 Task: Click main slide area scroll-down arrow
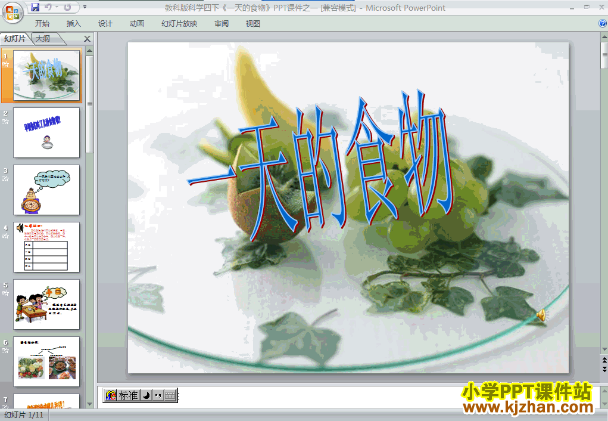(x=604, y=349)
